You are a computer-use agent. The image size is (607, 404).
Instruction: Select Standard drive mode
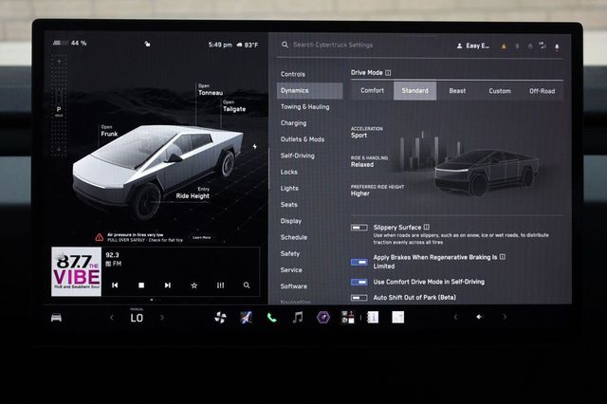(415, 90)
